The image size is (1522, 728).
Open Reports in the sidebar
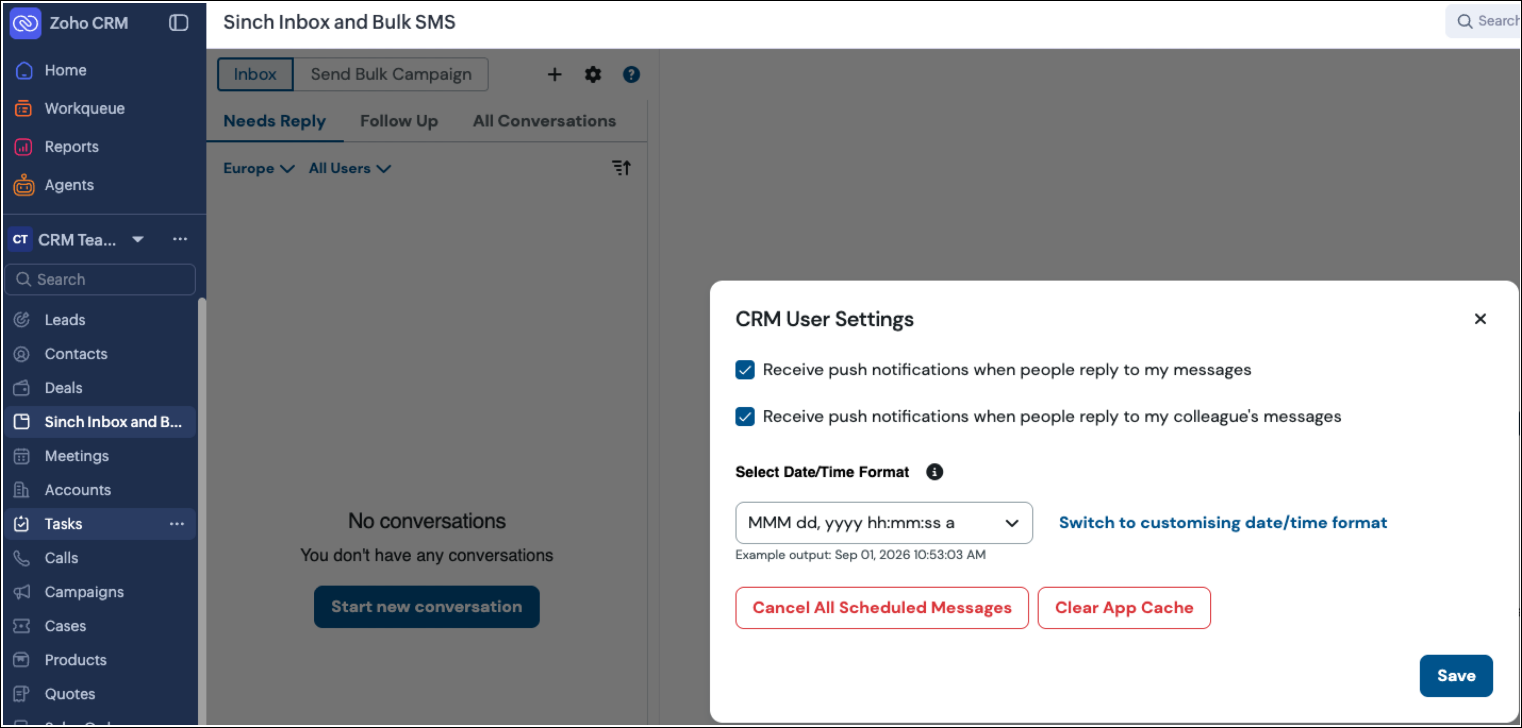71,147
